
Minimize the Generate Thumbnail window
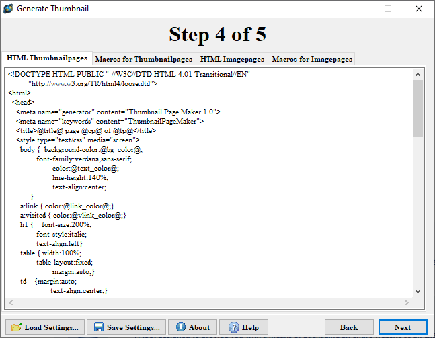[x=358, y=9]
